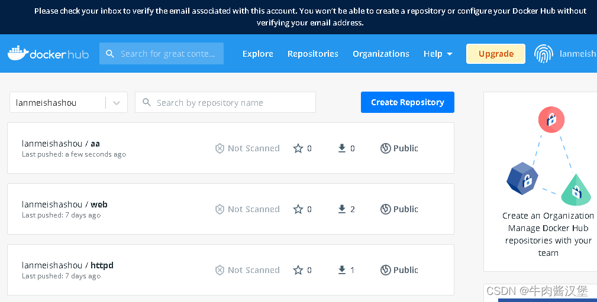The width and height of the screenshot is (597, 302).
Task: Click the green cone lock icon
Action: (x=576, y=190)
